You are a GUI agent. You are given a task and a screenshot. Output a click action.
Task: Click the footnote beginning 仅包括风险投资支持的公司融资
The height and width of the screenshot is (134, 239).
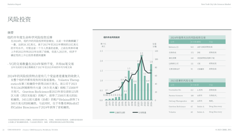(x=45, y=121)
